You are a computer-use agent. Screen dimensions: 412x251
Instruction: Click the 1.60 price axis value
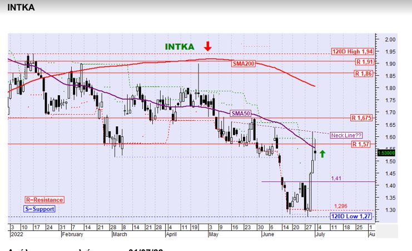click(390, 137)
